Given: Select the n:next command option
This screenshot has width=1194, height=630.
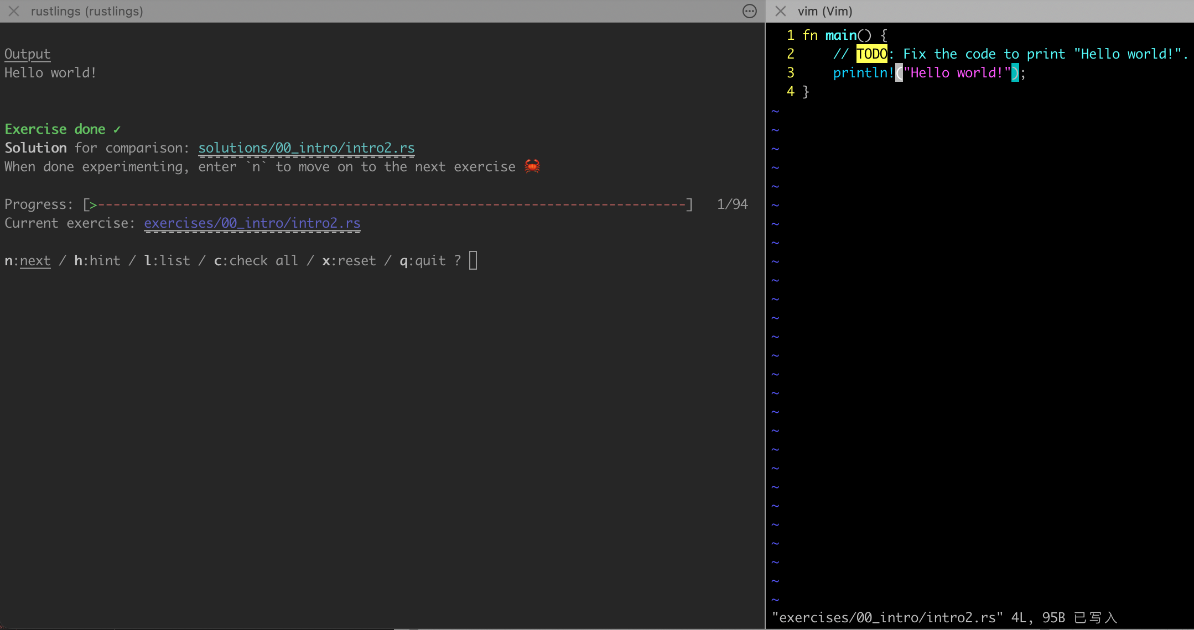Looking at the screenshot, I should tap(27, 260).
